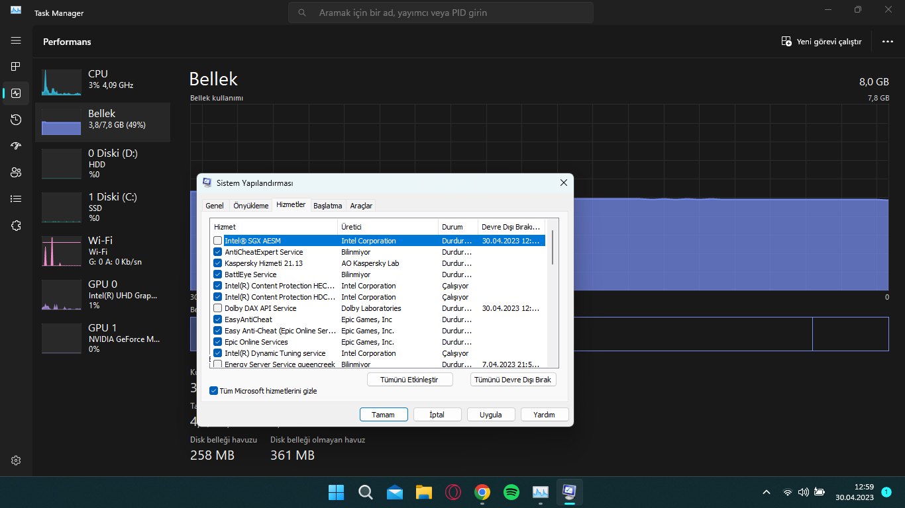The width and height of the screenshot is (905, 508).
Task: Open File Explorer from the taskbar
Action: pyautogui.click(x=424, y=492)
